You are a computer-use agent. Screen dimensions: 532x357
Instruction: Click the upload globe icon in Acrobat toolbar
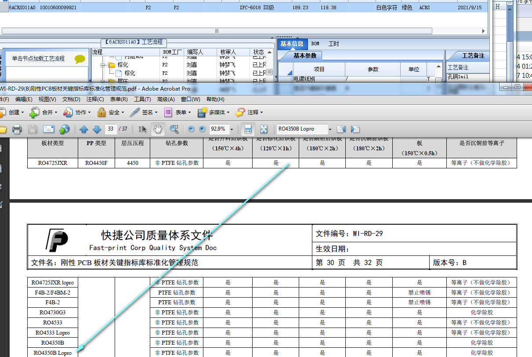[65, 129]
